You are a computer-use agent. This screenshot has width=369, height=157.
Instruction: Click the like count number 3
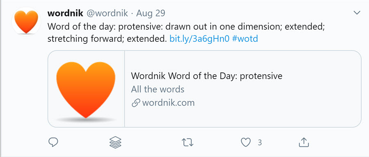click(x=260, y=142)
